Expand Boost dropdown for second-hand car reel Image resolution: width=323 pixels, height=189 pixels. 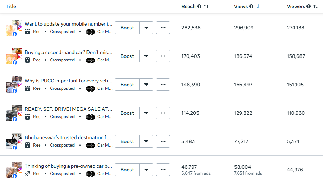(146, 56)
